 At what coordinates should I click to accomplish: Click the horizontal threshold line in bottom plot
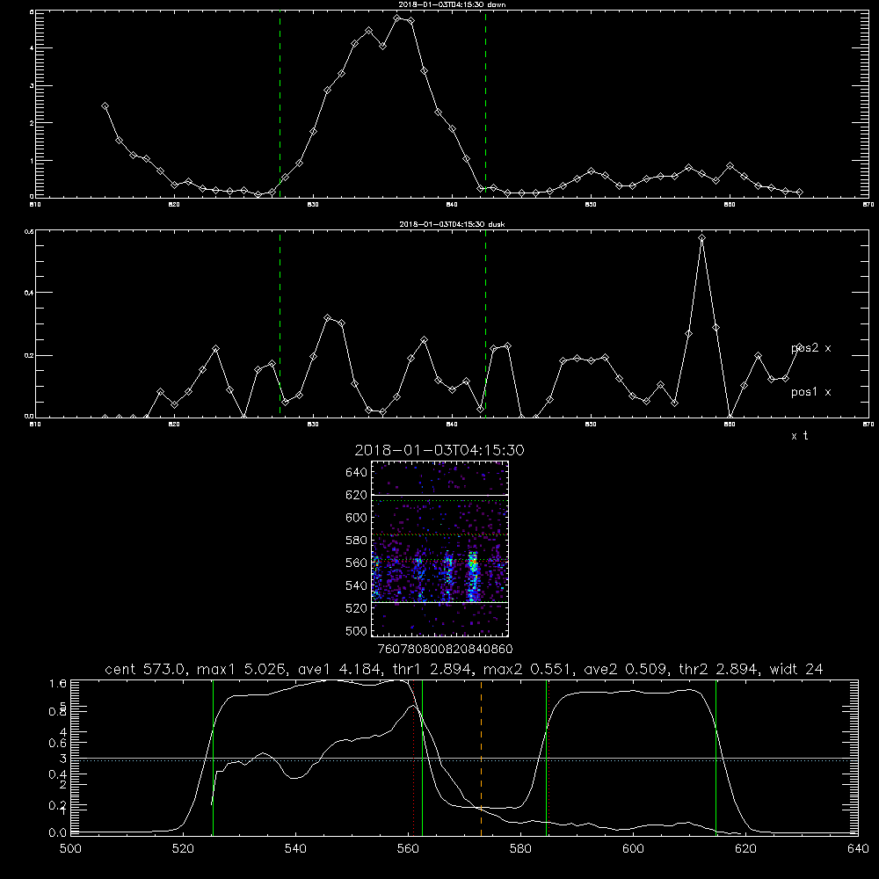point(464,759)
